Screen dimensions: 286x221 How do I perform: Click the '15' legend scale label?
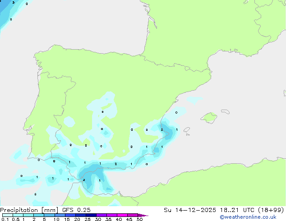(x=67, y=219)
